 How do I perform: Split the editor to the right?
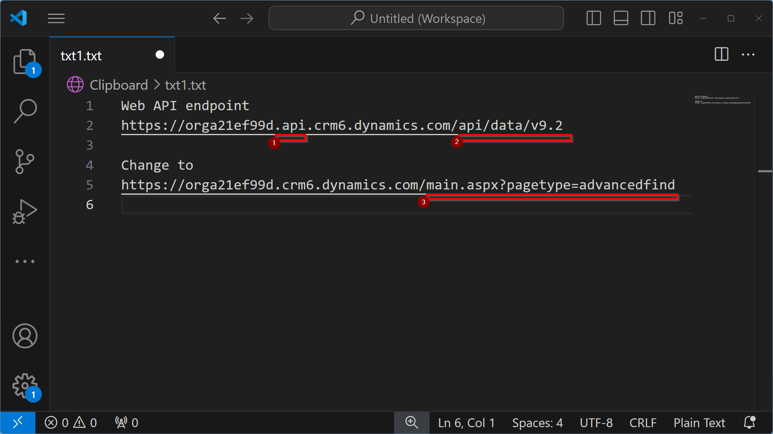[x=721, y=54]
